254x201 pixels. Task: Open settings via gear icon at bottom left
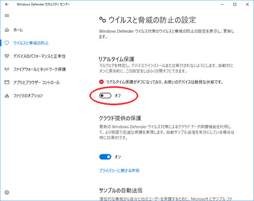(x=7, y=193)
